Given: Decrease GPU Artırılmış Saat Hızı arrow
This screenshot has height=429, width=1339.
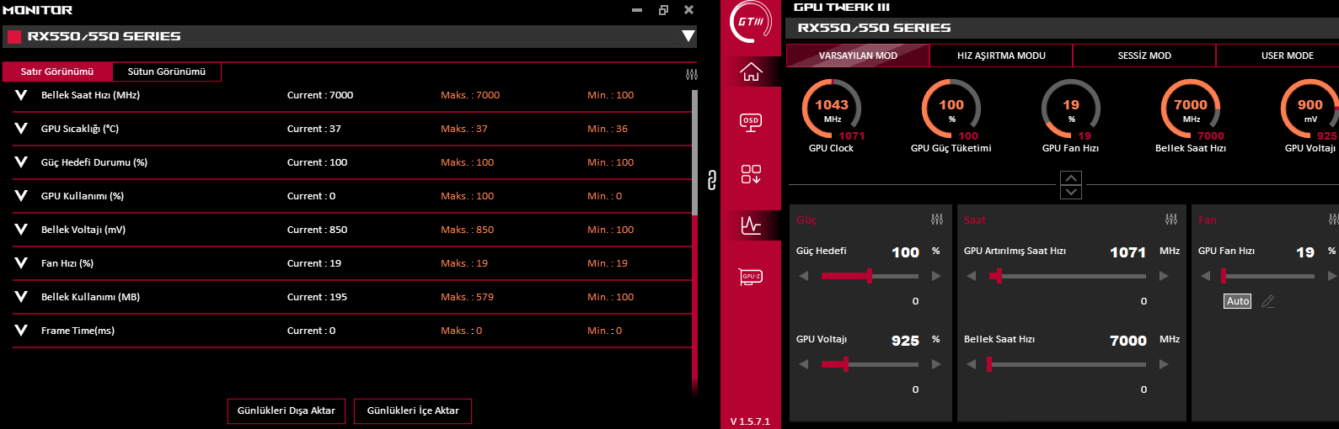Looking at the screenshot, I should click(x=972, y=276).
